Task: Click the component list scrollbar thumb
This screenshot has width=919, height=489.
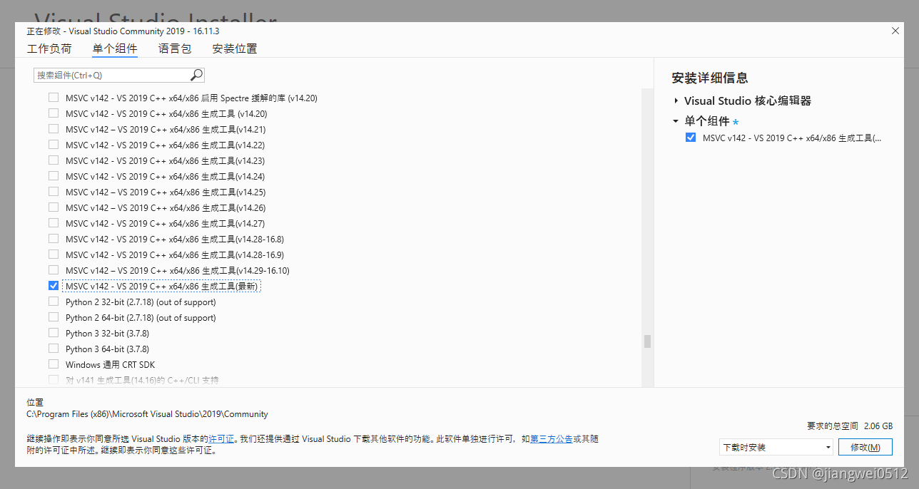Action: click(x=647, y=341)
